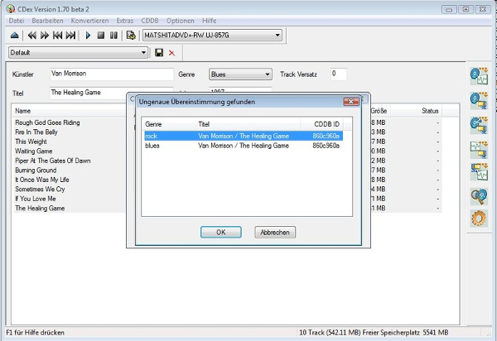
Task: Close the Ungenaue Übereinstimmung dialog
Action: [351, 102]
